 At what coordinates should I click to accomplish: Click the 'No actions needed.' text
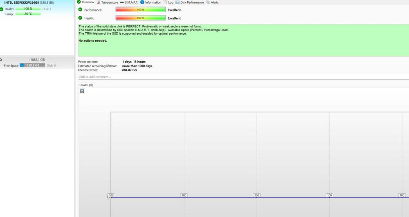pos(93,40)
